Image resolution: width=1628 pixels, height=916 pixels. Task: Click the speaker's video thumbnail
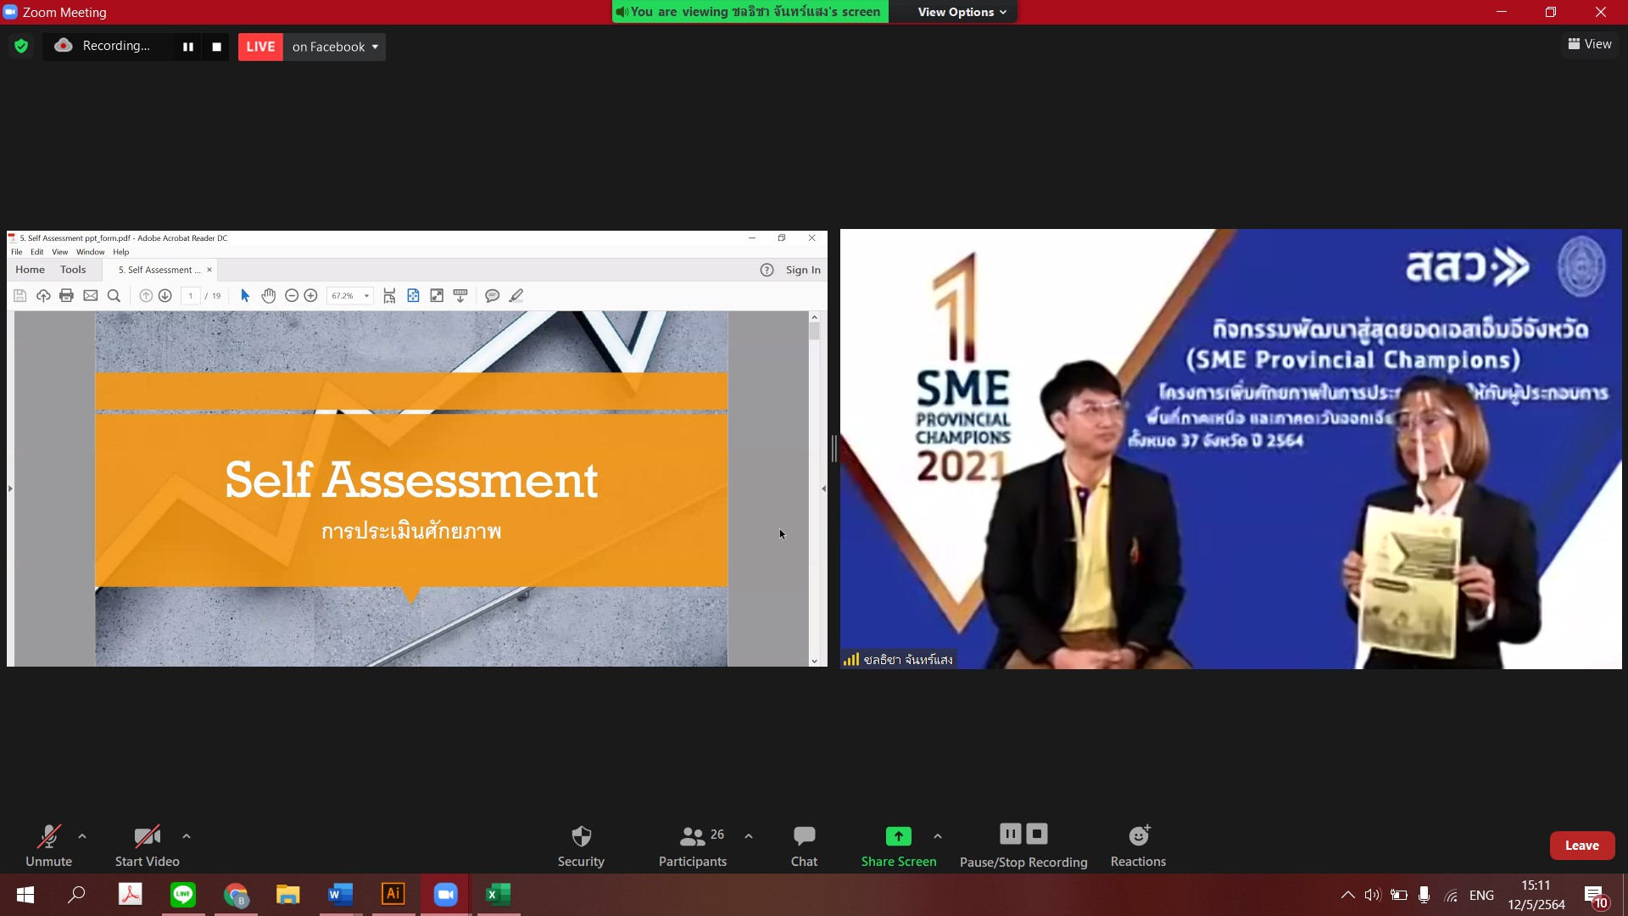point(1229,449)
